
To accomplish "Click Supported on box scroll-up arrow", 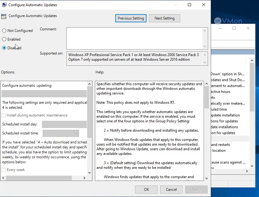I will point(205,55).
